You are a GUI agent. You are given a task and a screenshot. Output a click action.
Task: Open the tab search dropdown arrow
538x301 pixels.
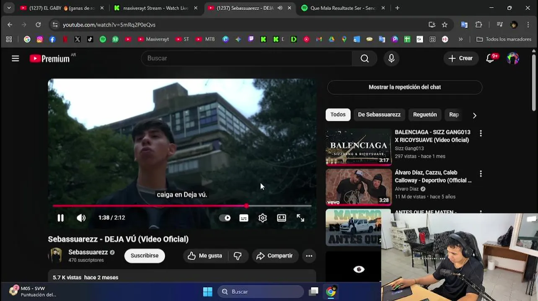click(9, 8)
